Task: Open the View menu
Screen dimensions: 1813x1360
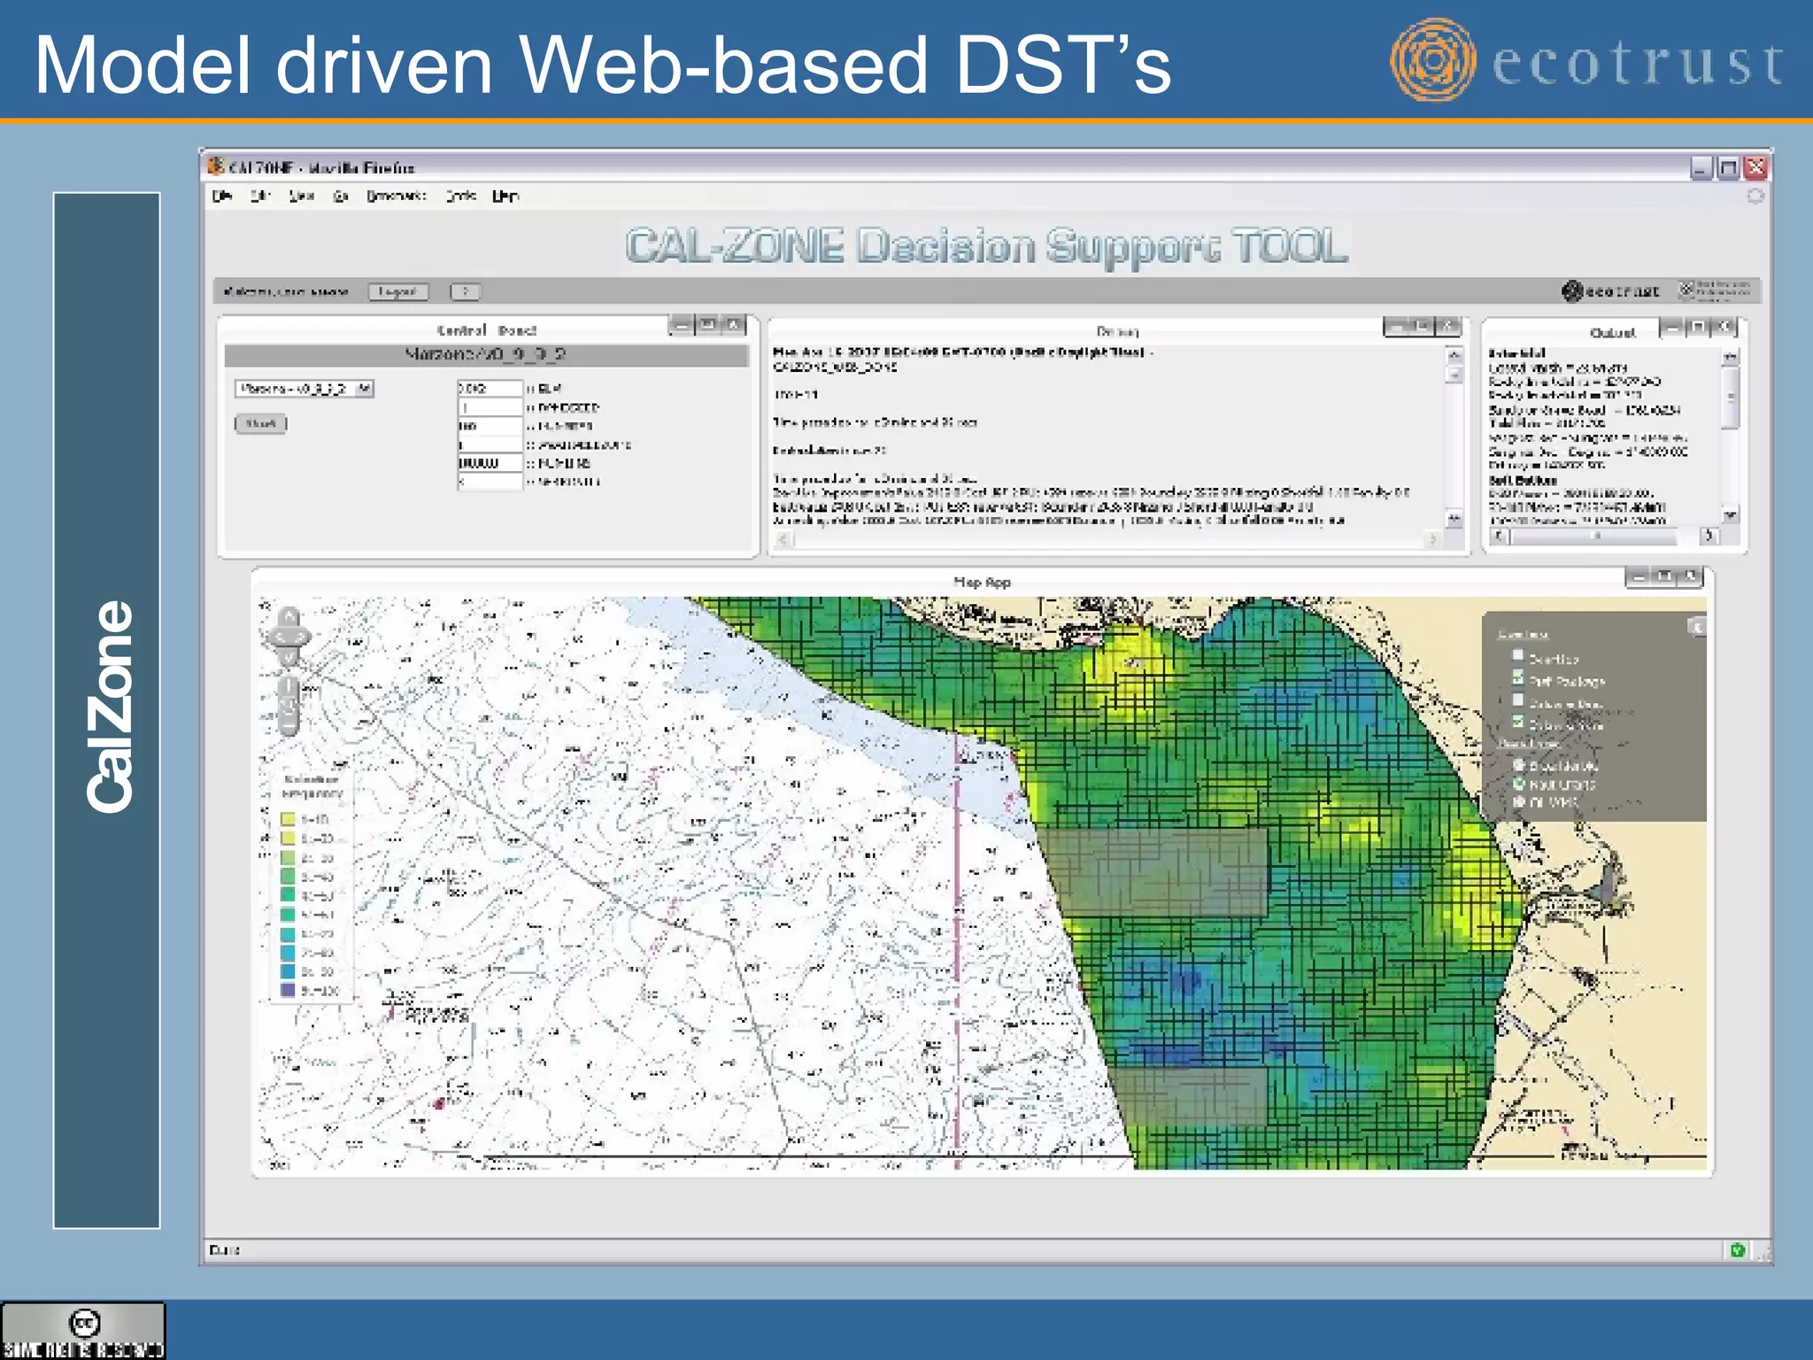Action: tap(301, 196)
